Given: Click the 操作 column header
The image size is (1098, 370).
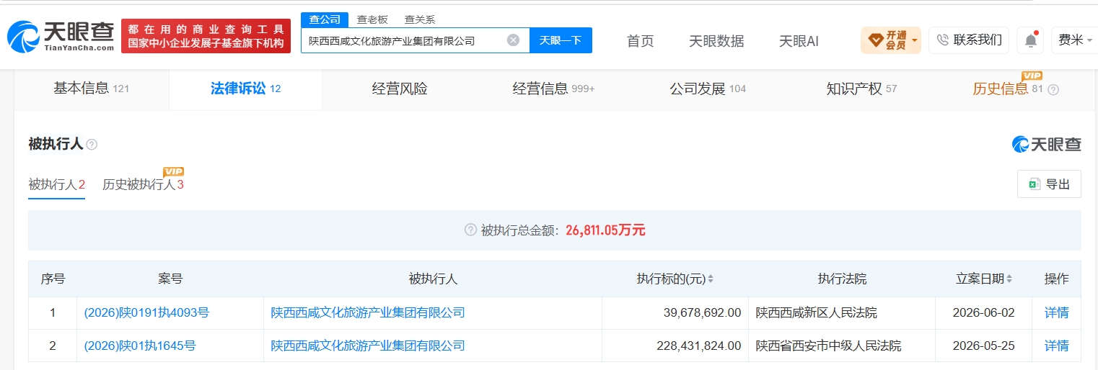Looking at the screenshot, I should [x=1057, y=279].
